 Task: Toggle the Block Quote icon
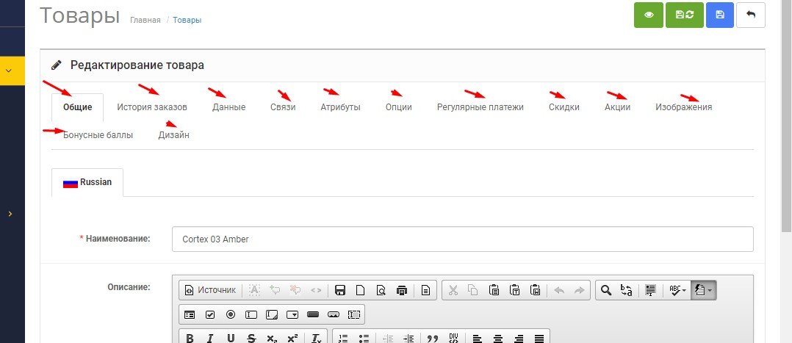[432, 338]
